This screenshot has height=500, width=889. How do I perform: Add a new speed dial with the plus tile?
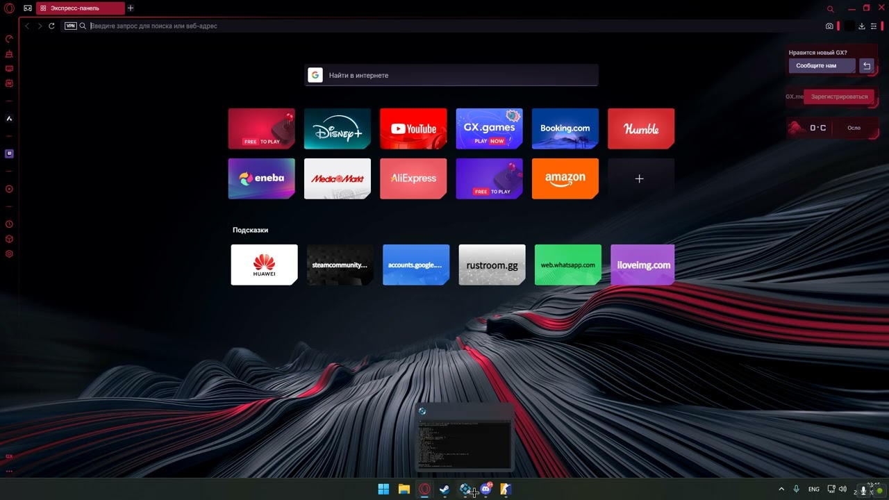click(641, 178)
